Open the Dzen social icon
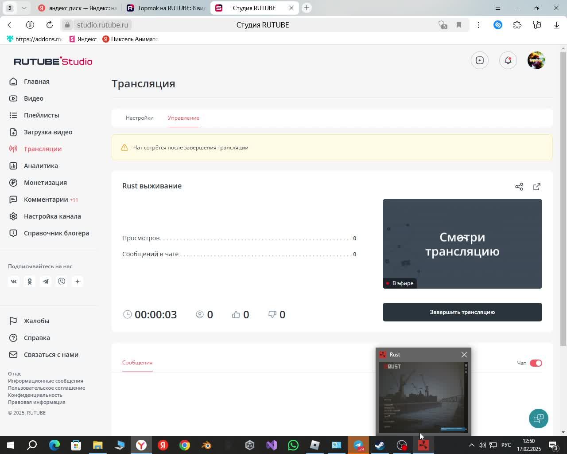567x454 pixels. tap(78, 282)
